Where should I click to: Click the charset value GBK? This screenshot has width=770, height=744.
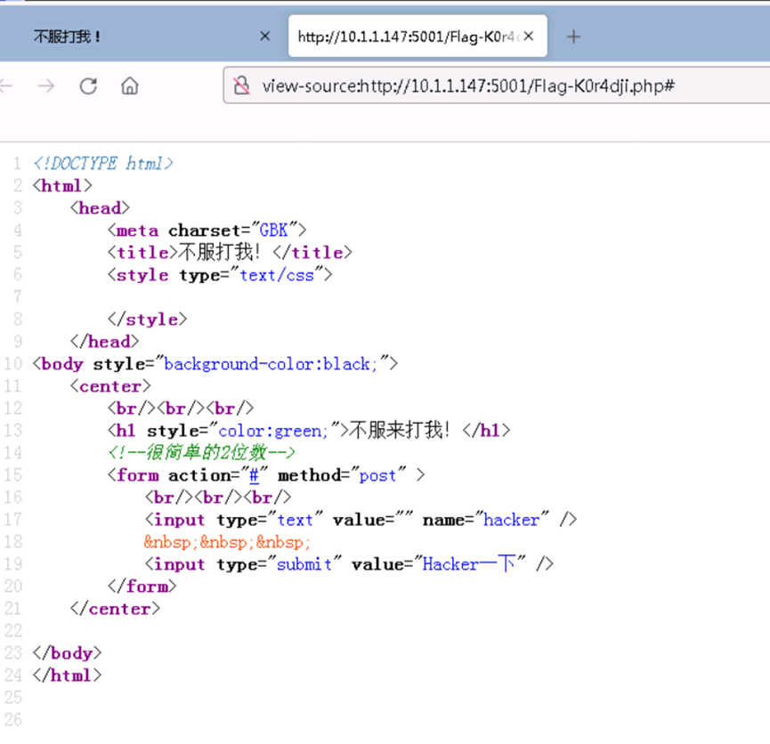[x=273, y=230]
